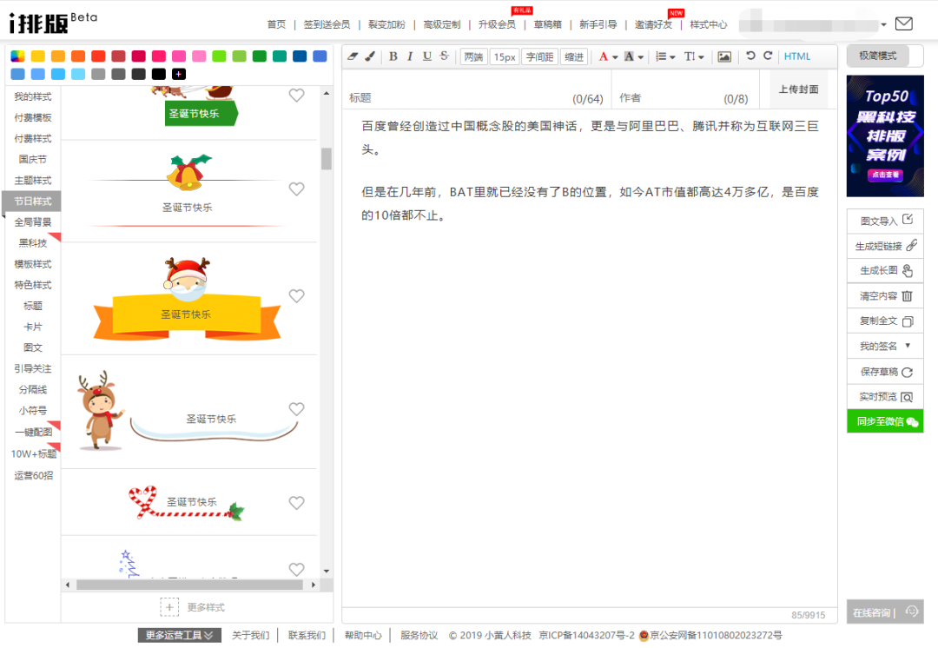Favorite the bell Christmas style heart
Image resolution: width=938 pixels, height=648 pixels.
[x=296, y=188]
